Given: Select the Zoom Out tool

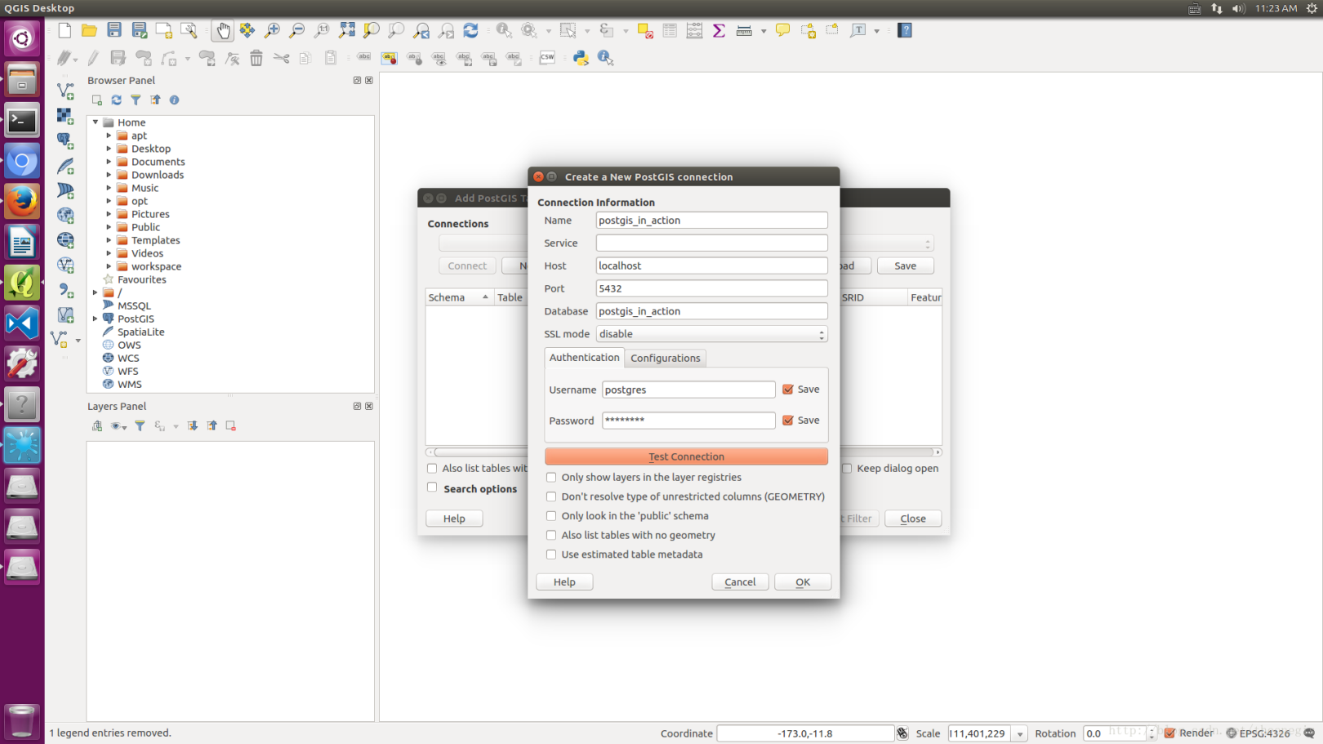Looking at the screenshot, I should 297,31.
